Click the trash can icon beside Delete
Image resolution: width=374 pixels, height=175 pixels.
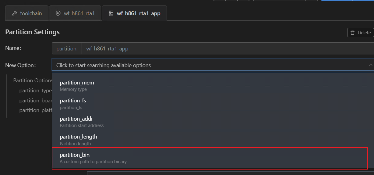coord(353,33)
